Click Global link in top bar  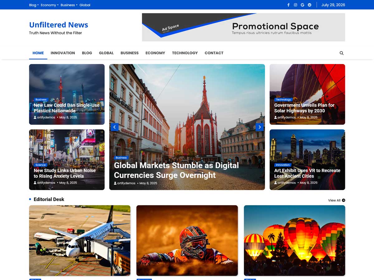[85, 5]
